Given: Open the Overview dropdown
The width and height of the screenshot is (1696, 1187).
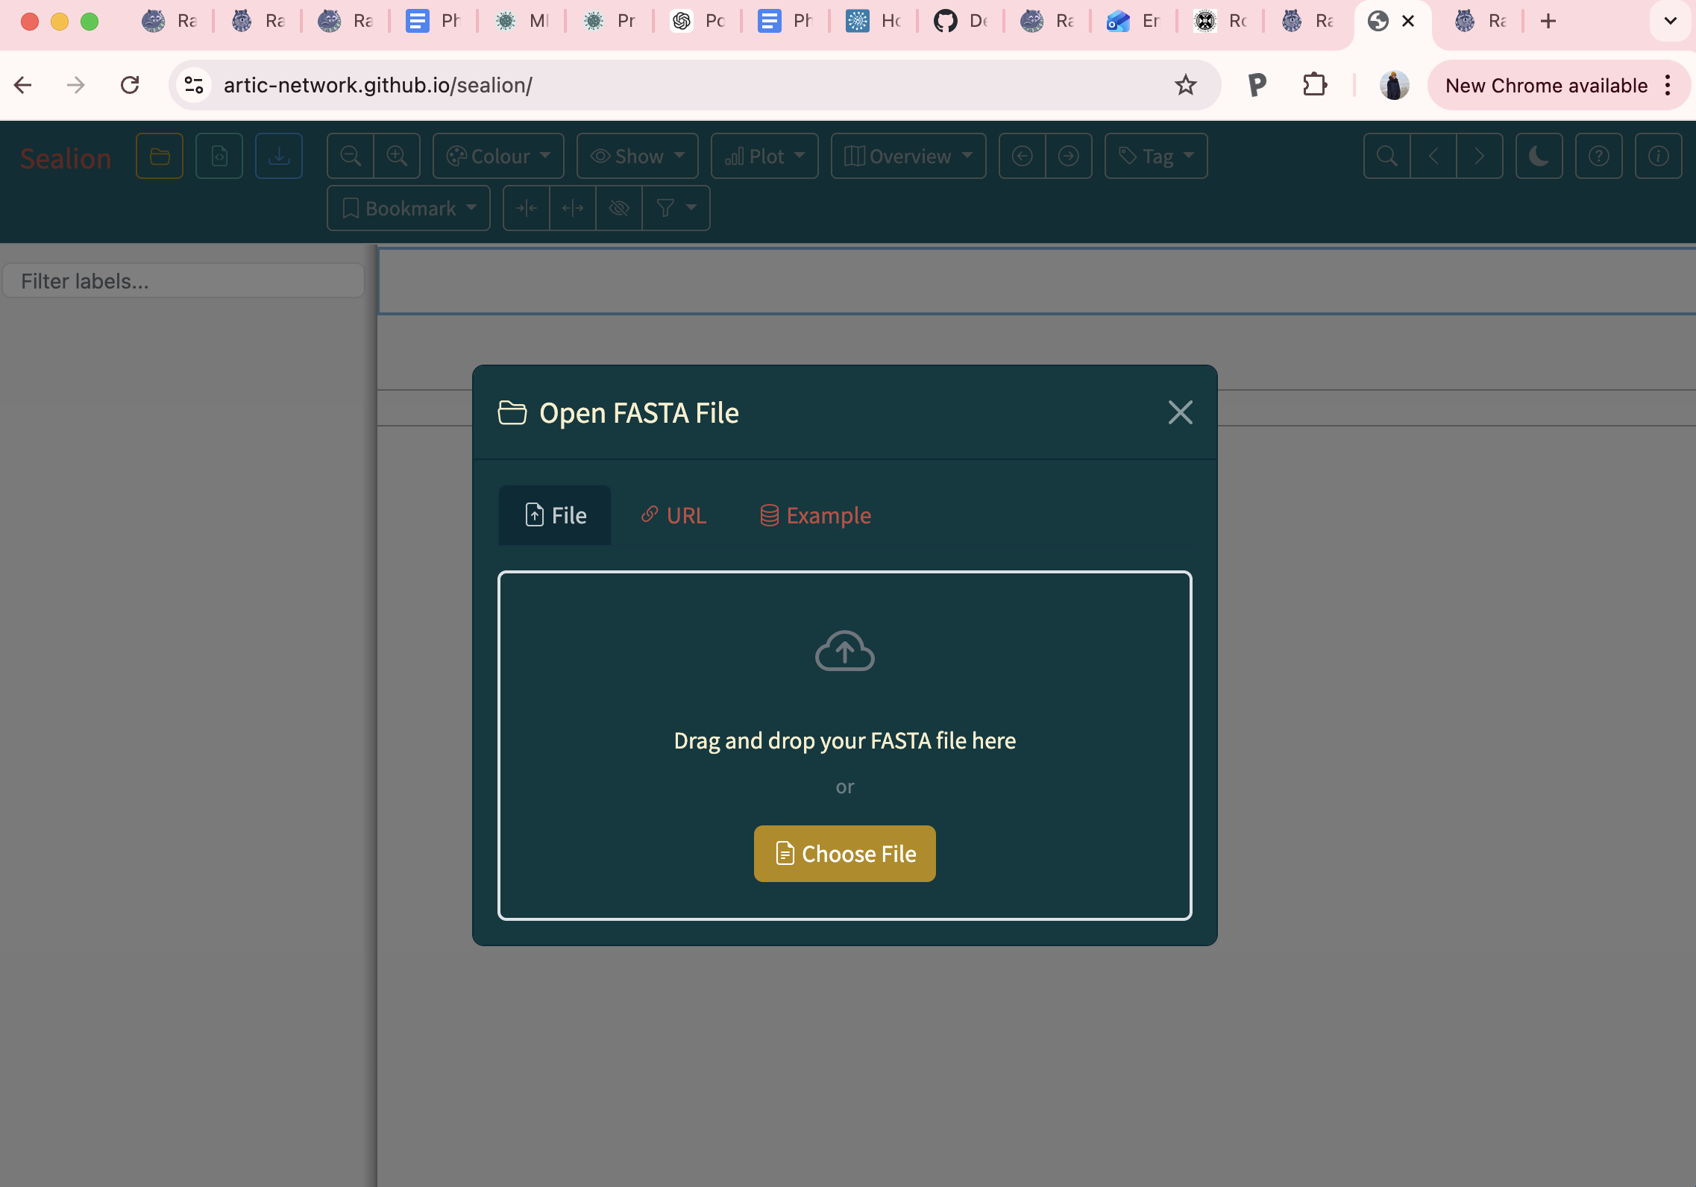Looking at the screenshot, I should [908, 156].
